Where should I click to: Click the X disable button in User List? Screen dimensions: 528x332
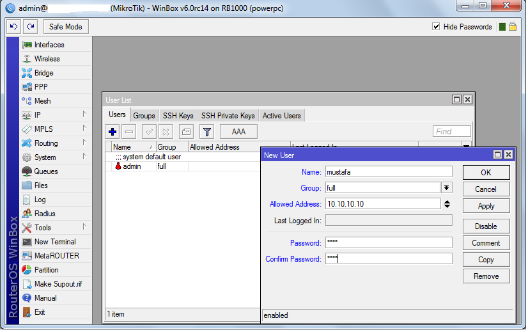click(166, 131)
